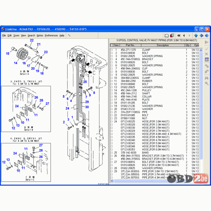
Task: Click upper grey link icon in sidebar
Action: [207, 66]
